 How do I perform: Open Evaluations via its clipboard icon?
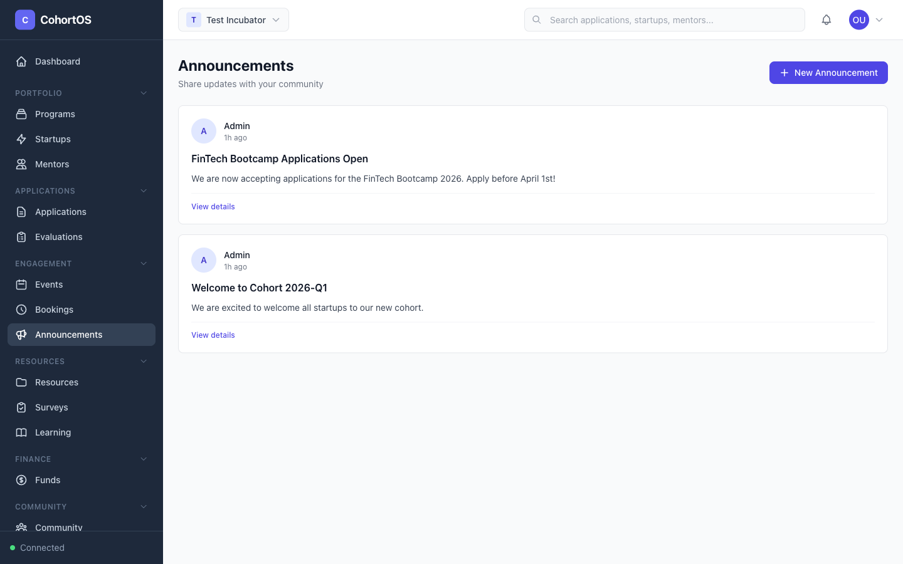pos(21,236)
